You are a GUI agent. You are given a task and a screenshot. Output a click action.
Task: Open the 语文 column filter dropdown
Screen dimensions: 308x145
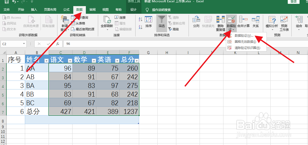coord(70,61)
